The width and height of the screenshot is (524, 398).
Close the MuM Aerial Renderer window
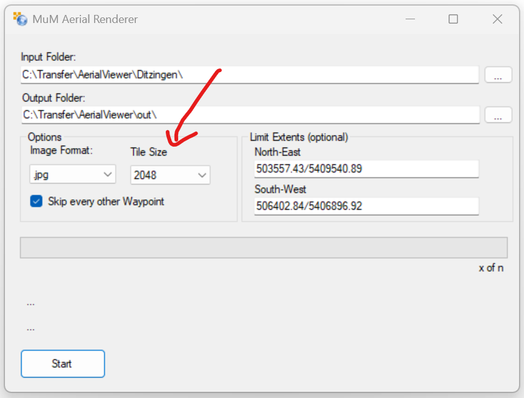click(497, 19)
